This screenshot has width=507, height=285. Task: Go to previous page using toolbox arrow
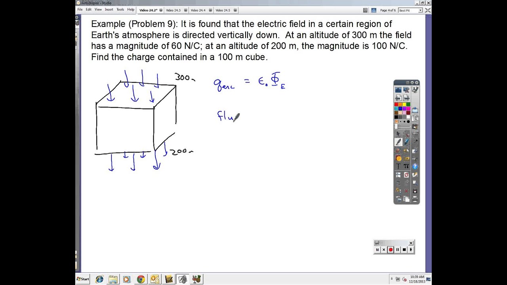(398, 98)
